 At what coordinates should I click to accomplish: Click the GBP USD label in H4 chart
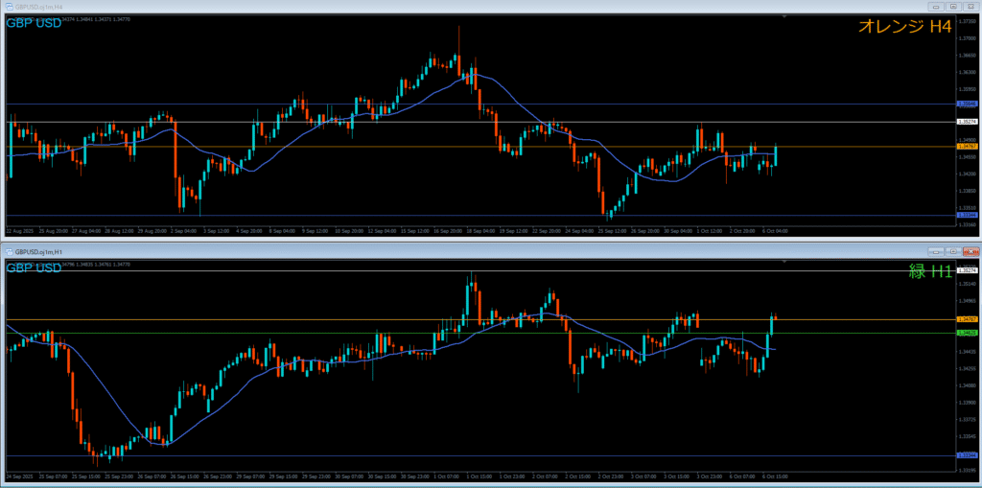tap(35, 23)
